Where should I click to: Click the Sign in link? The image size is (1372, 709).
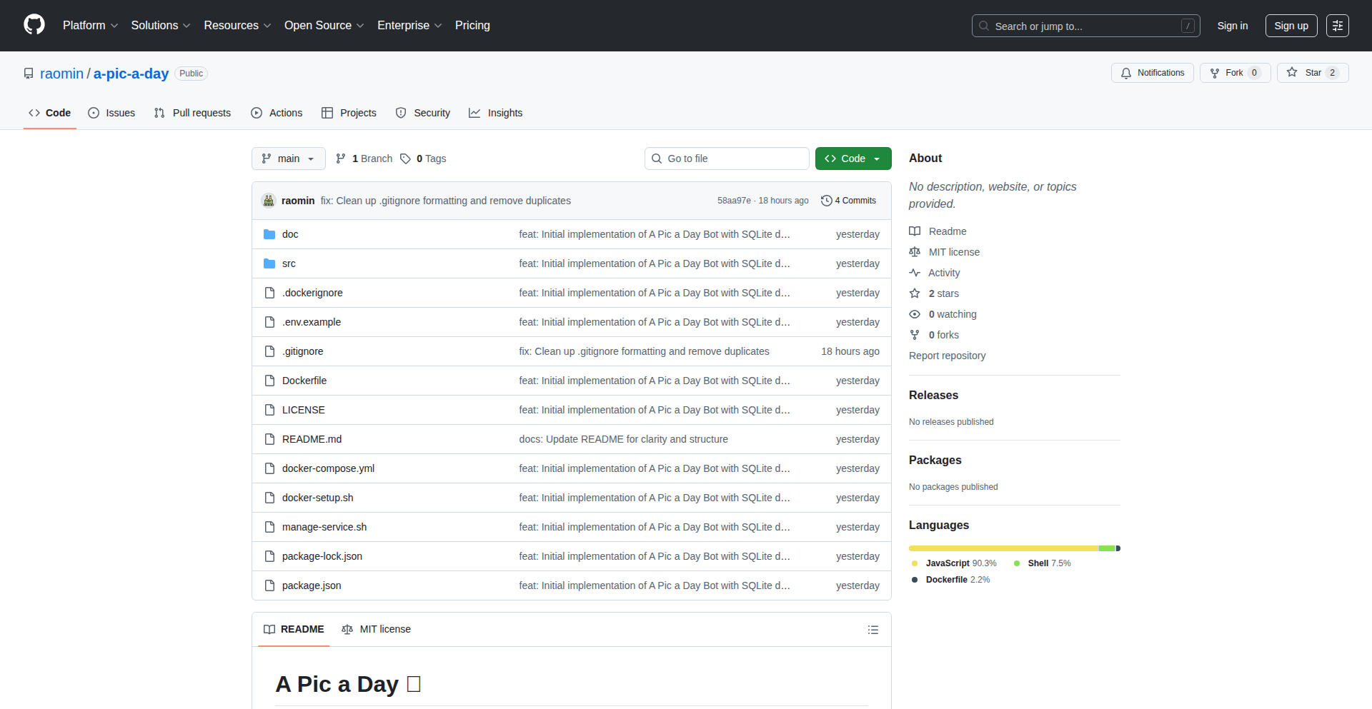1233,26
